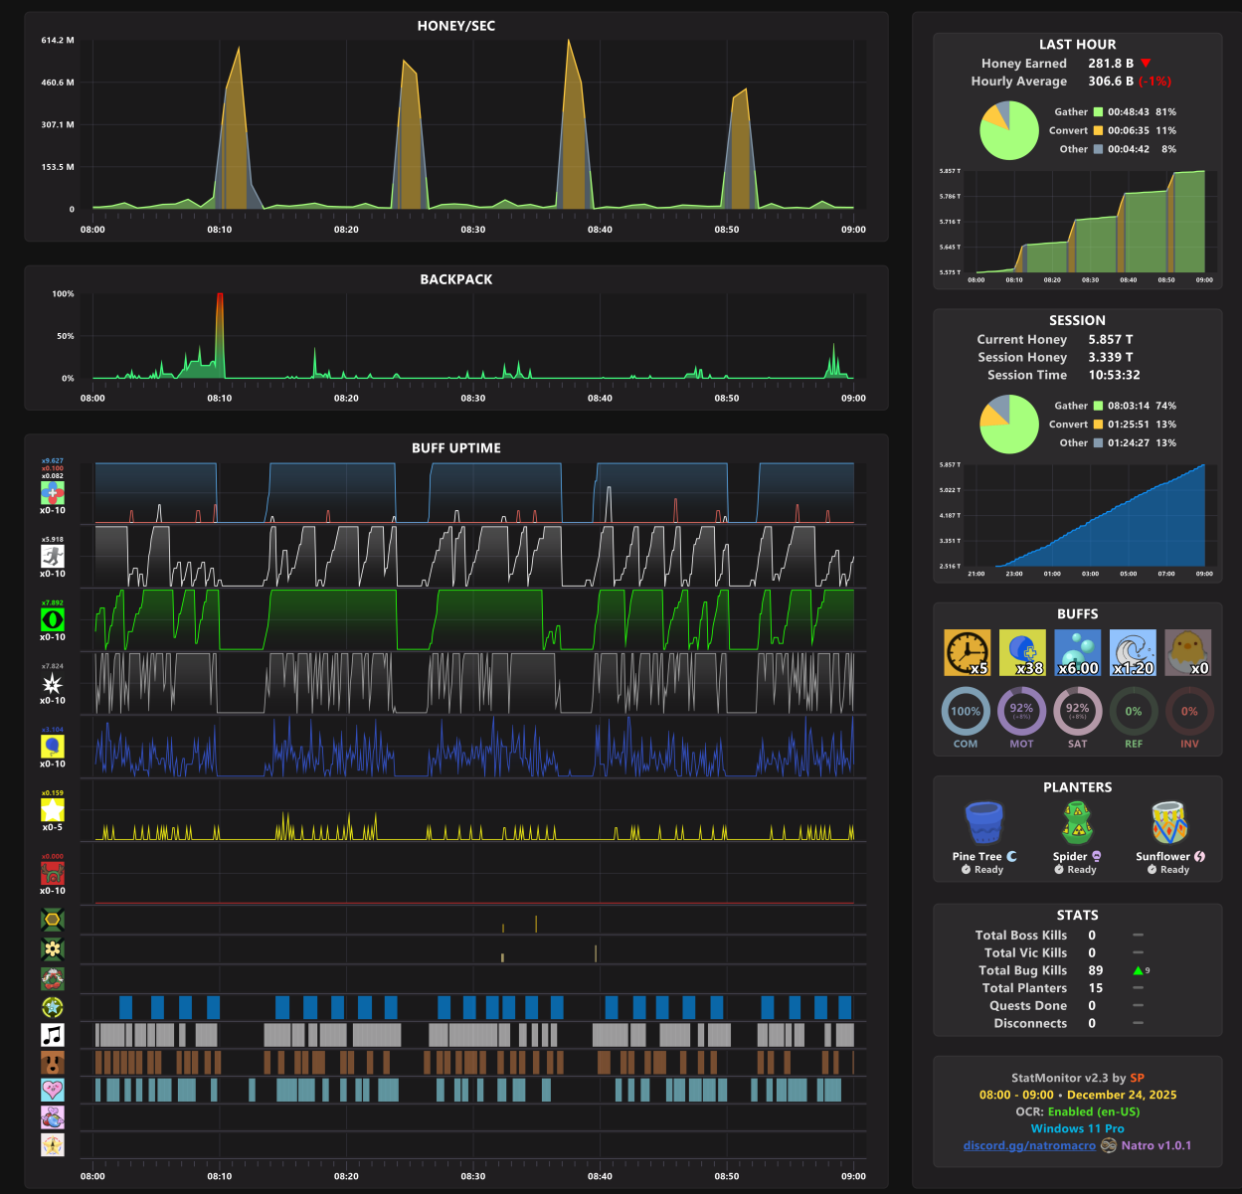Click the blue balloon on yellow buff icon
This screenshot has width=1242, height=1194.
(53, 747)
